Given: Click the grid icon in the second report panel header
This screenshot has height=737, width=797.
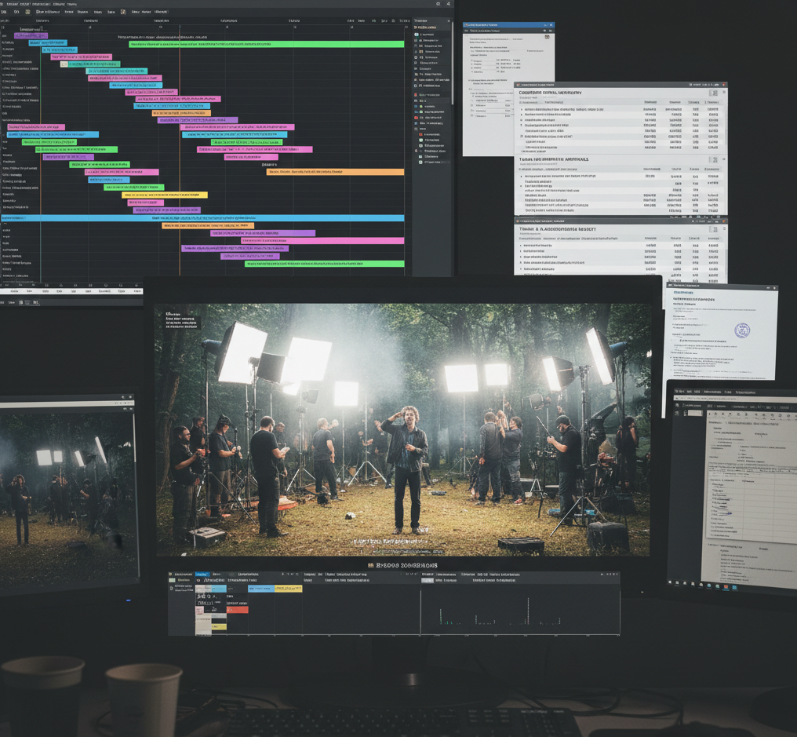Looking at the screenshot, I should coord(713,160).
